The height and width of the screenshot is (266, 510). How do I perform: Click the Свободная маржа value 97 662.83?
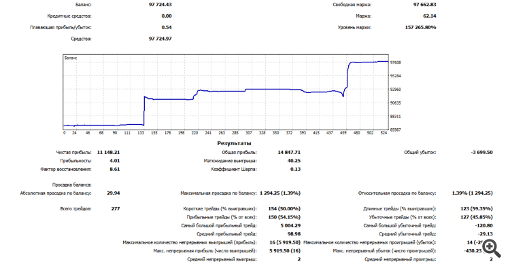424,5
